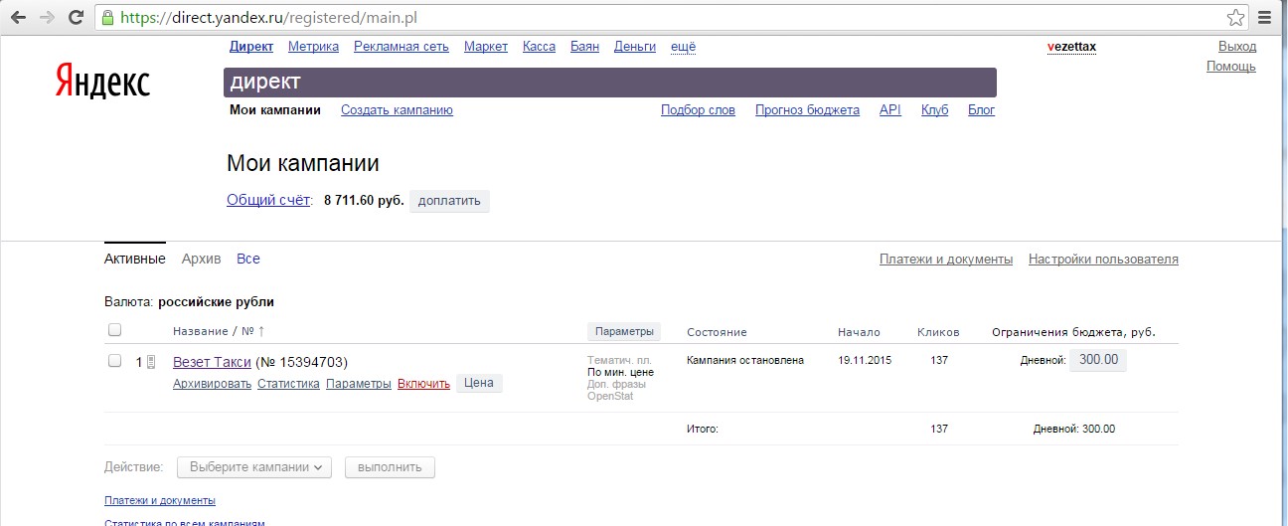The width and height of the screenshot is (1288, 526).
Task: Open Статистика for Везет Такси
Action: (288, 384)
